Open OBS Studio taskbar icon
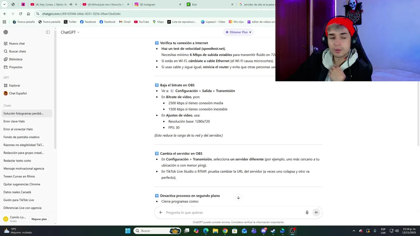 (292, 231)
